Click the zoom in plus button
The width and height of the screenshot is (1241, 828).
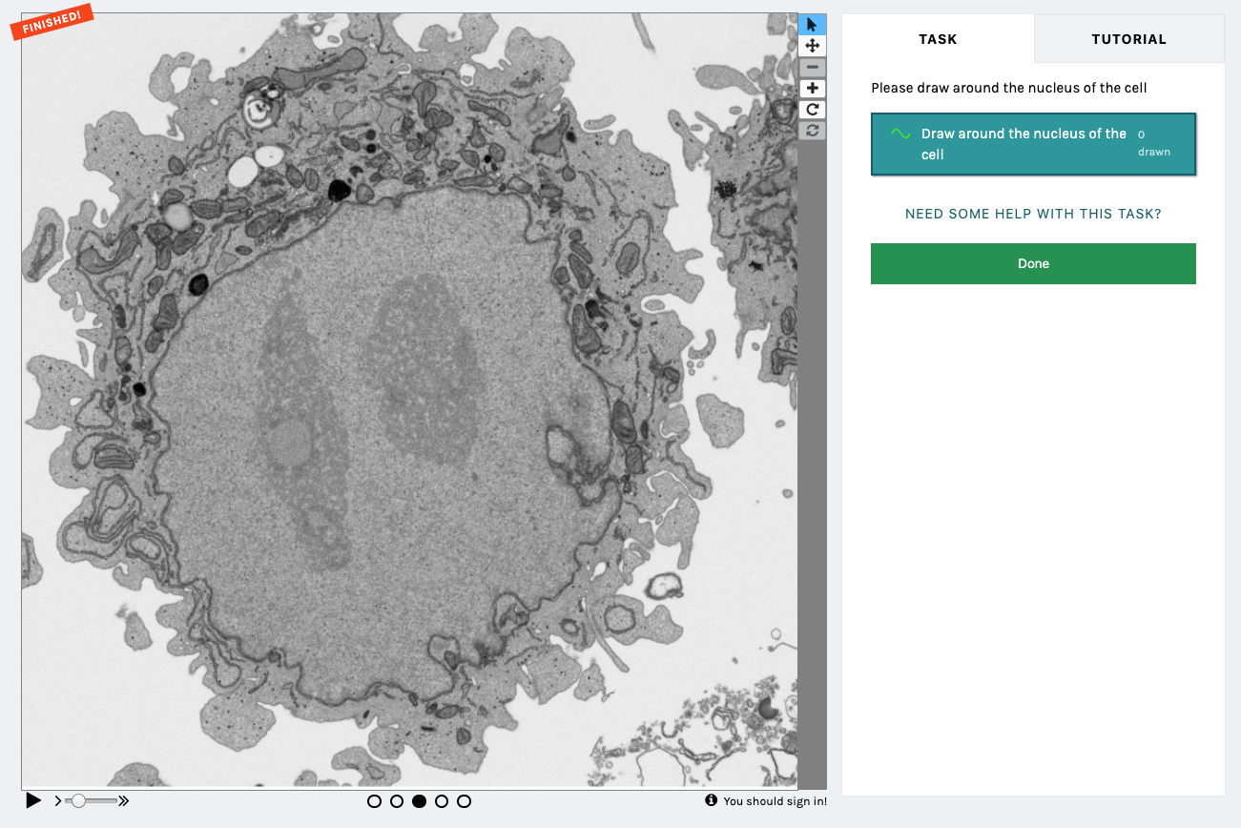click(812, 89)
